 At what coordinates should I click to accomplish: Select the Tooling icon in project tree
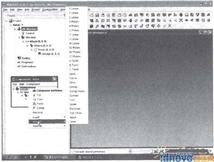coord(19,58)
